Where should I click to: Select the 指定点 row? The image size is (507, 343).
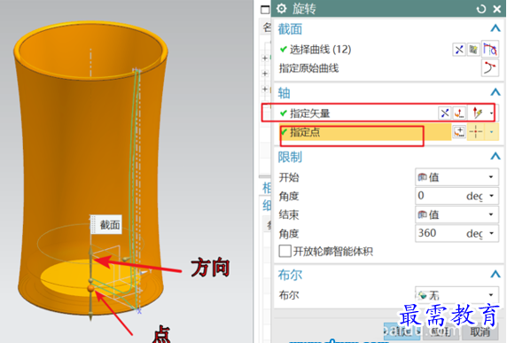pyautogui.click(x=365, y=132)
